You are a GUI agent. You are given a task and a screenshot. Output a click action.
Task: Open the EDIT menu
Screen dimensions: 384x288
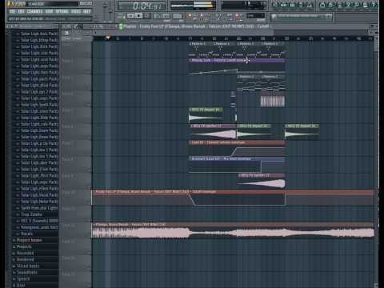click(x=22, y=11)
